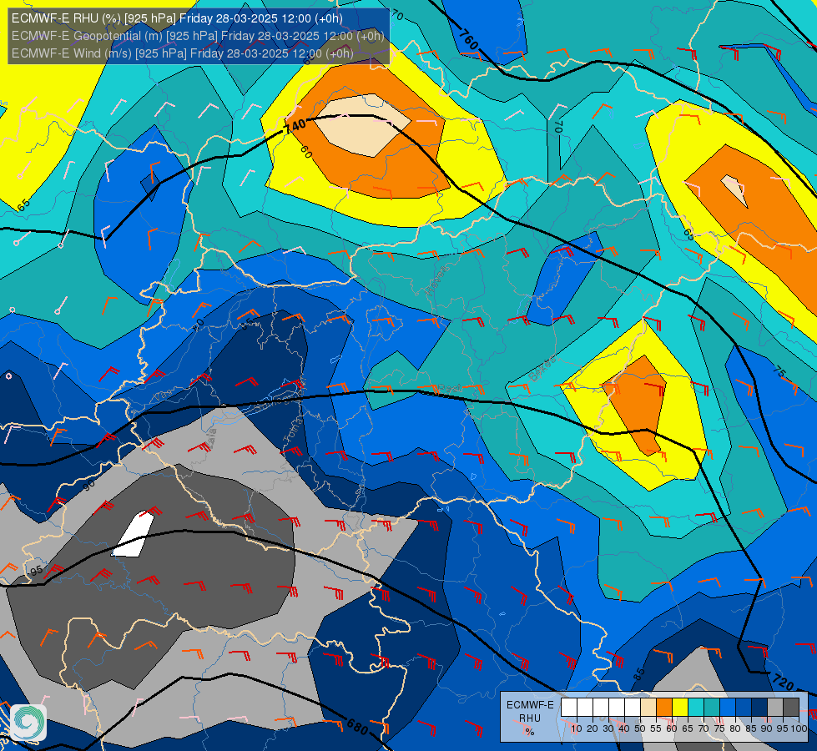Pick the navy 85–90 legend swatch
The height and width of the screenshot is (751, 817).
(x=759, y=708)
